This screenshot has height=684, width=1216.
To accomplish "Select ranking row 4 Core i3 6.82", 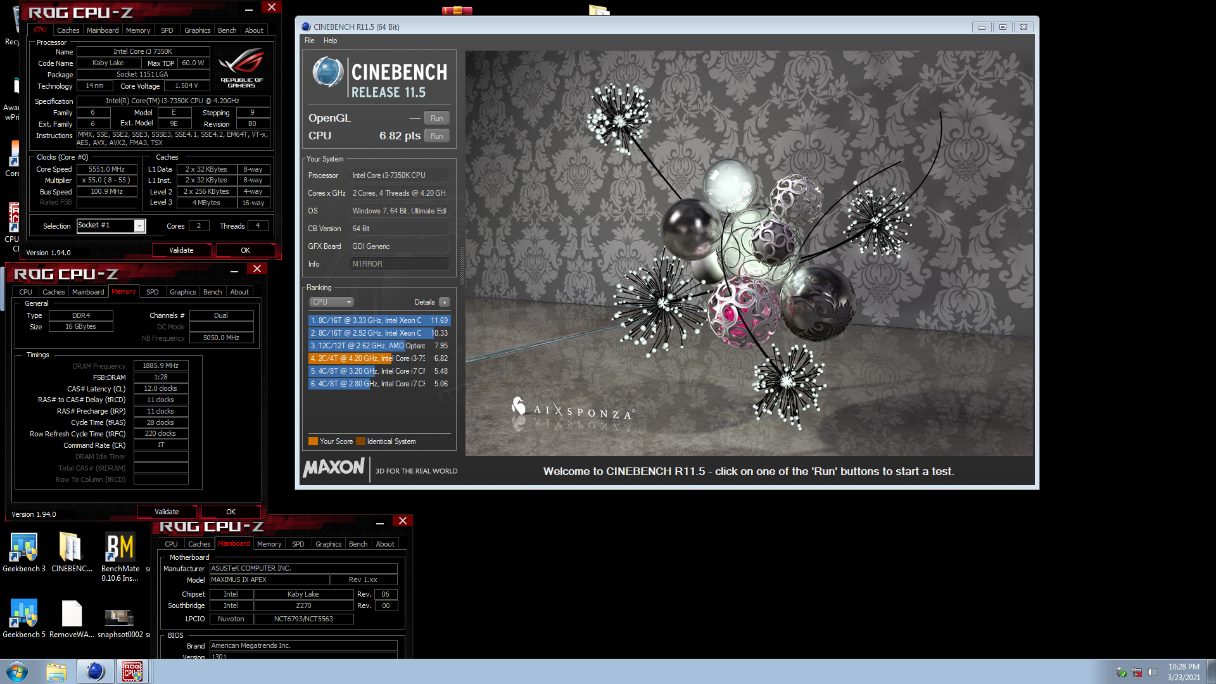I will (379, 358).
